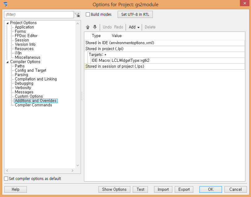Click the clear filter funnel icon

pos(77,15)
